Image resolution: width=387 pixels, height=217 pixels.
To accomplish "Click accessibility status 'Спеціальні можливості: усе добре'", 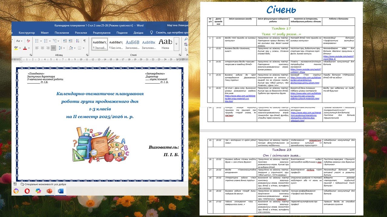I will click(x=43, y=184).
